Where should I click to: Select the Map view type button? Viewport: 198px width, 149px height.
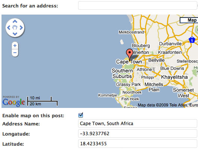(x=189, y=20)
